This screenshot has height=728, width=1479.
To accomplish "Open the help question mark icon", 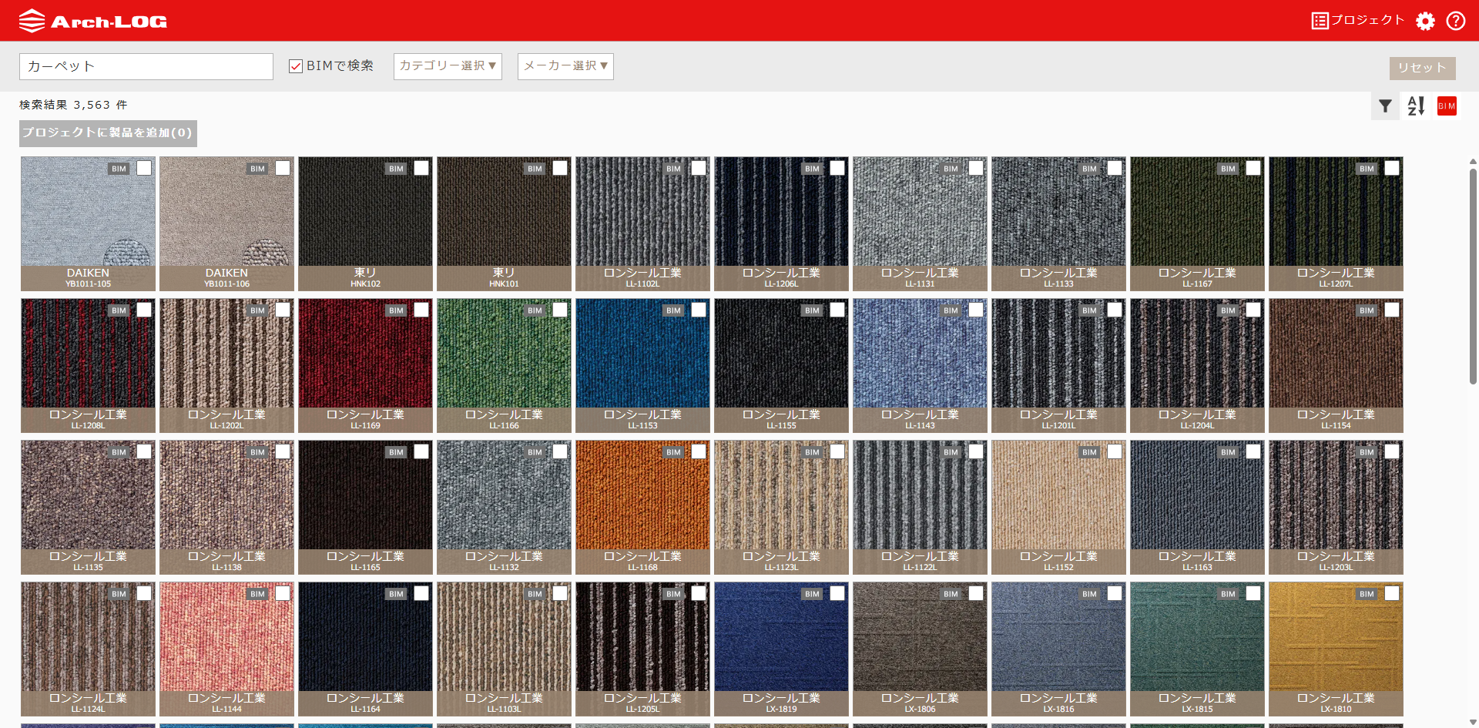I will point(1455,21).
